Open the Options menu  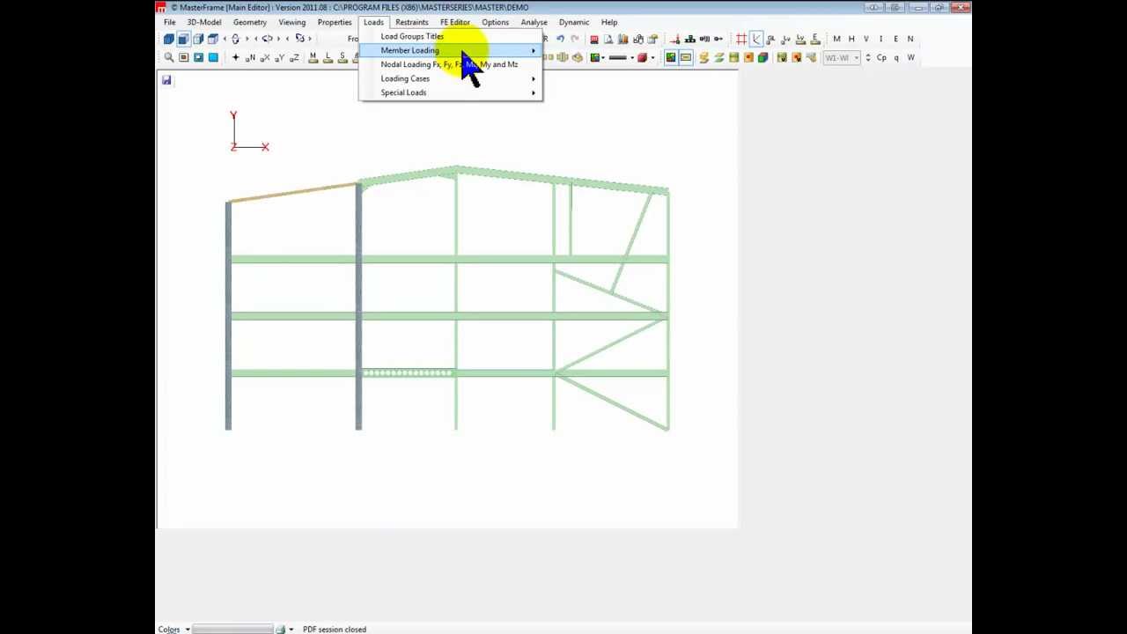click(495, 22)
